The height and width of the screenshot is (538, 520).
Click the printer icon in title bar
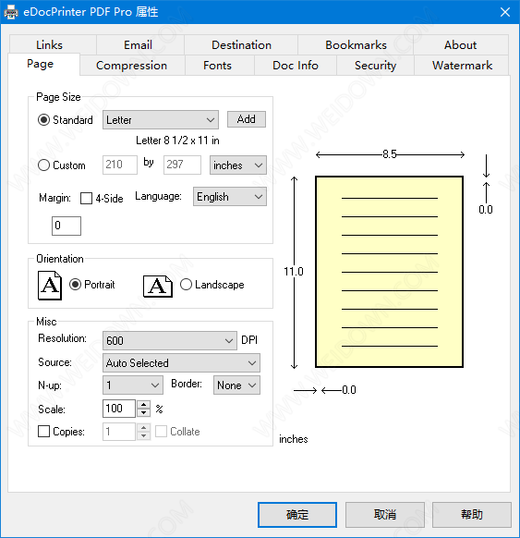tap(11, 12)
